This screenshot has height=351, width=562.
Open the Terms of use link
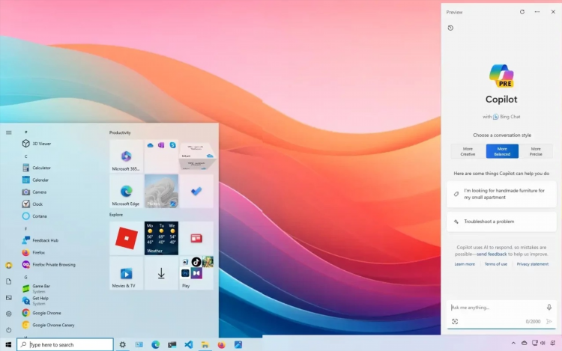(496, 264)
